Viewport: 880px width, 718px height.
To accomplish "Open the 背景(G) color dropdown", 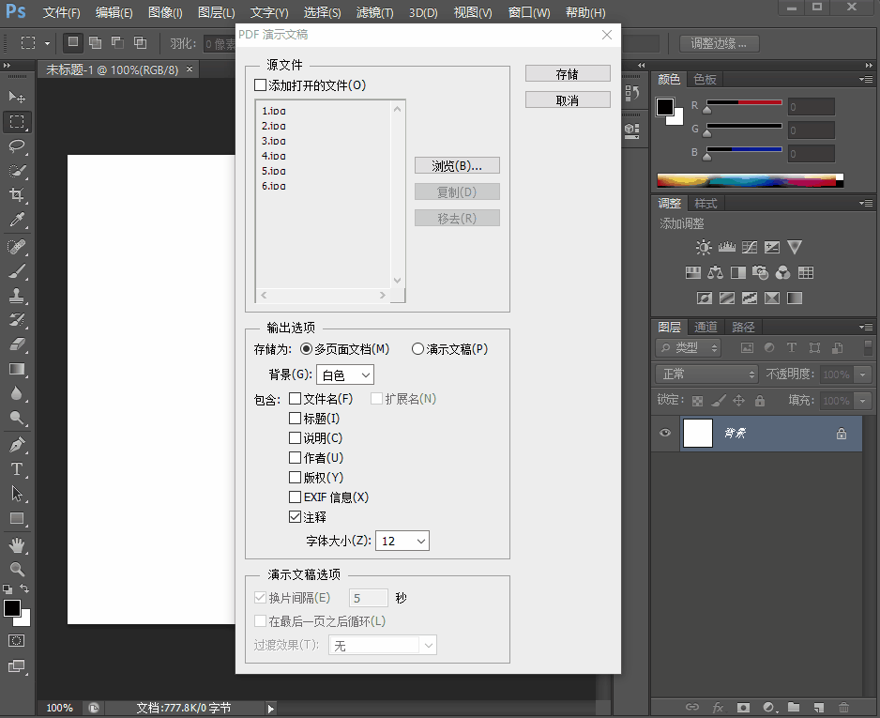I will 344,373.
